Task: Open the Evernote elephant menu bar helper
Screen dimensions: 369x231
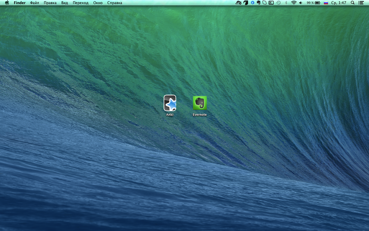Action: tap(259, 3)
